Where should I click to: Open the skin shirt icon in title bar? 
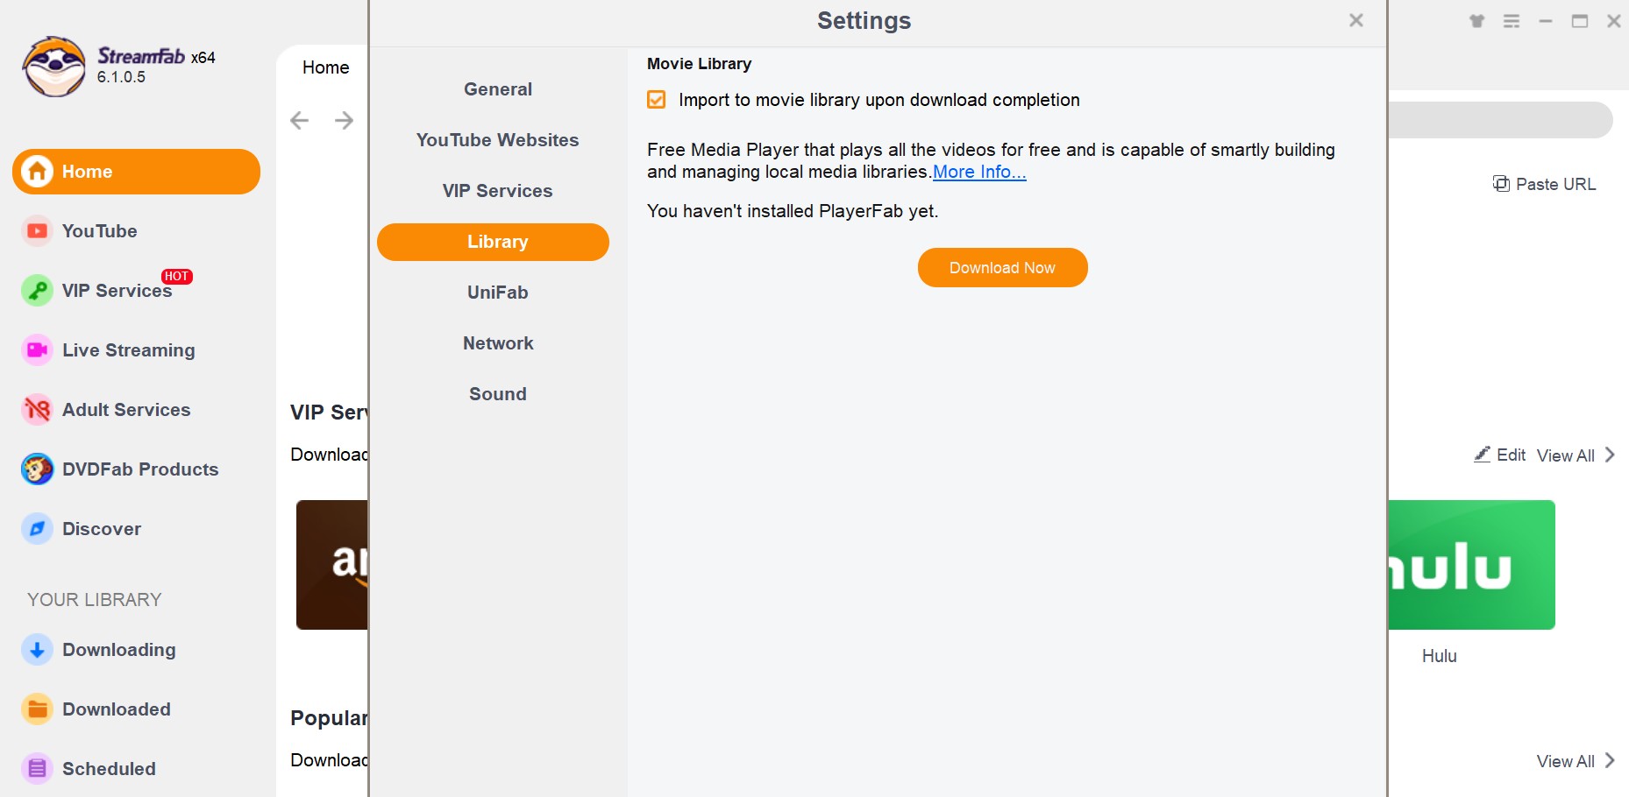1477,21
